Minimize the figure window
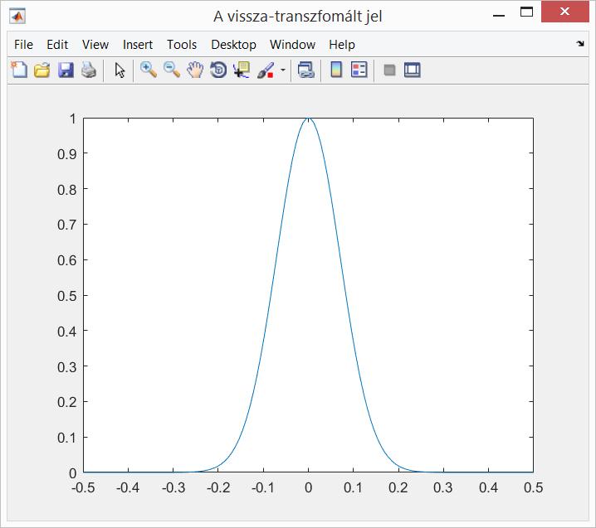 pos(499,15)
